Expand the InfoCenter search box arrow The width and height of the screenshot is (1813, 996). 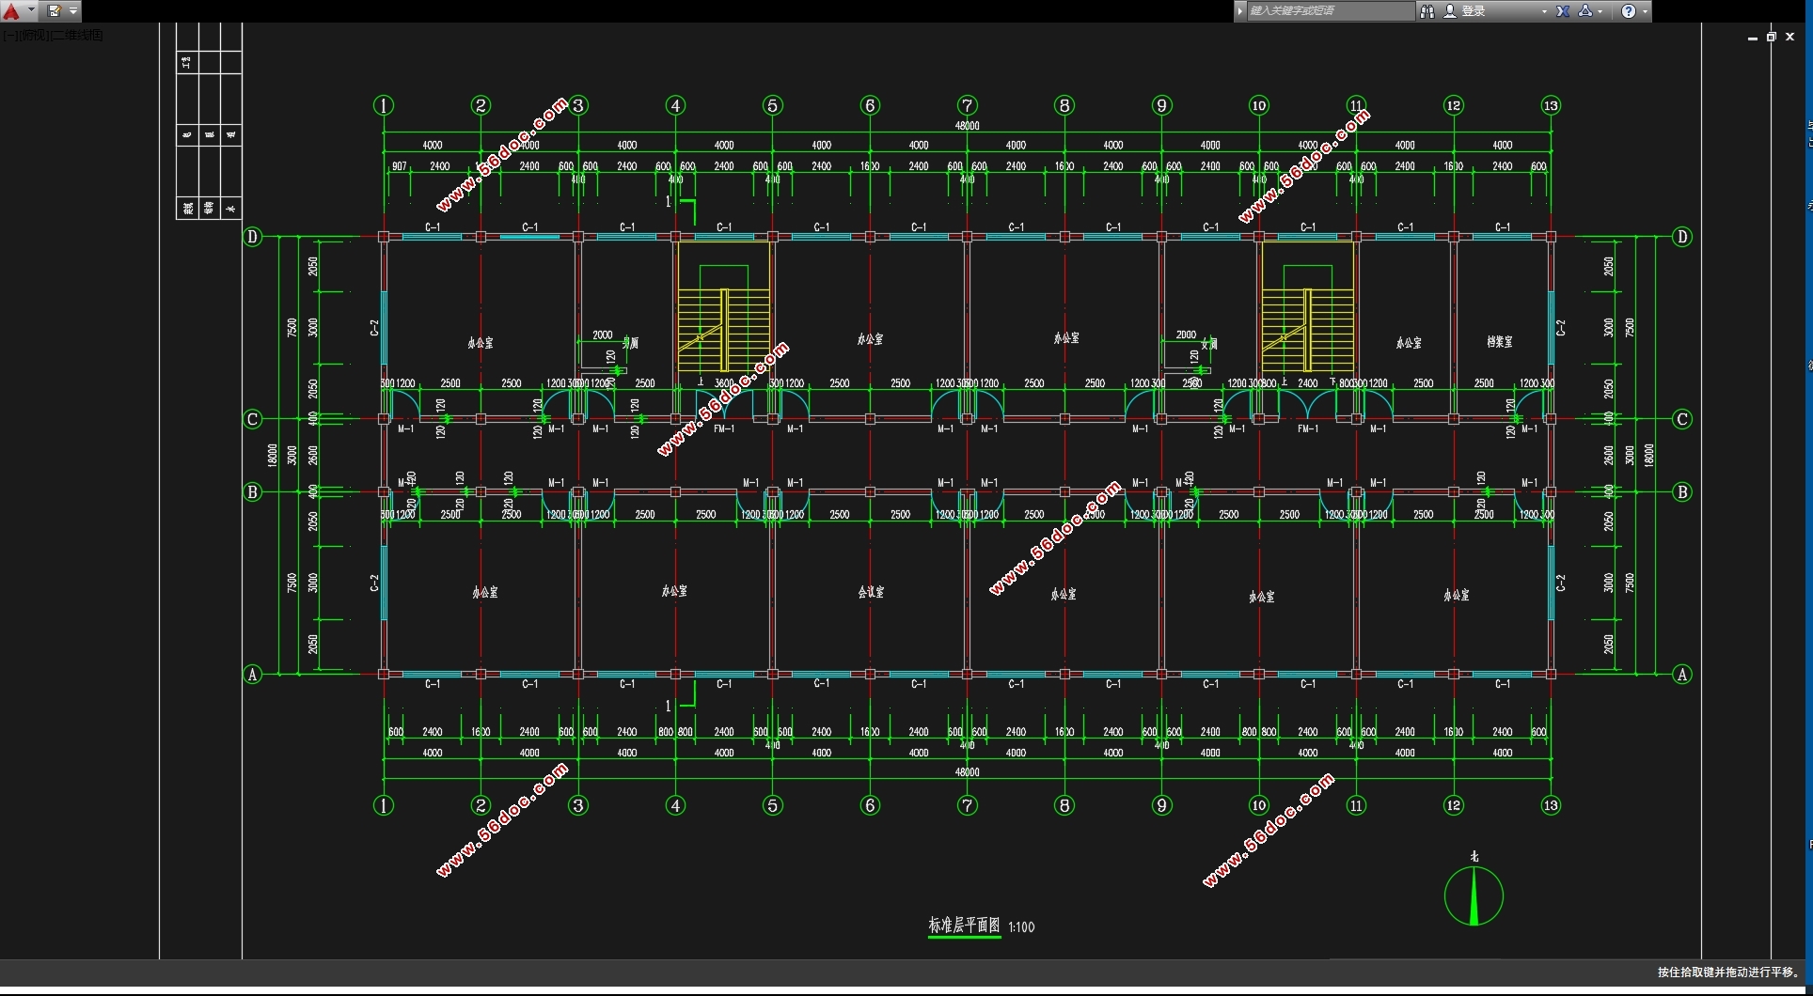(1240, 11)
